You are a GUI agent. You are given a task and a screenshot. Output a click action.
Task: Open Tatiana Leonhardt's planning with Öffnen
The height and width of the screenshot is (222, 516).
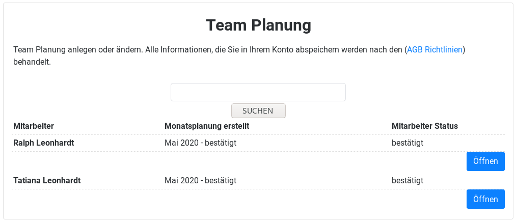coord(485,199)
